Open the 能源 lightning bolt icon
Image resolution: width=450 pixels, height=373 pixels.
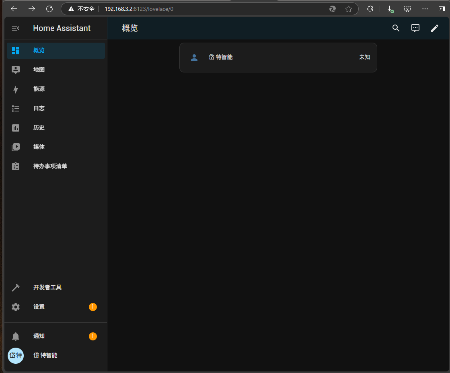click(16, 89)
